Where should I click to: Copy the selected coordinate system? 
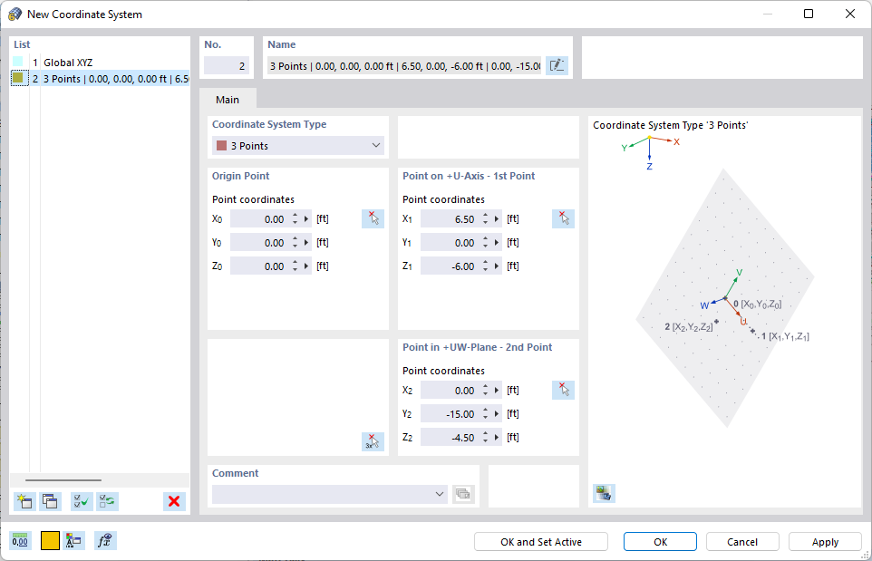[x=48, y=501]
